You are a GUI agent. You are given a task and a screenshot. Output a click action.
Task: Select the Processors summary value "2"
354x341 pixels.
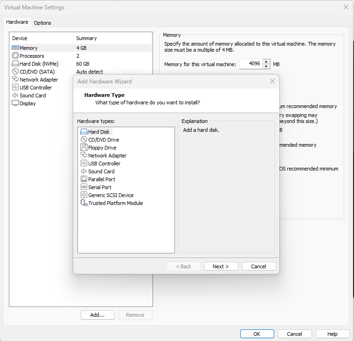[78, 56]
